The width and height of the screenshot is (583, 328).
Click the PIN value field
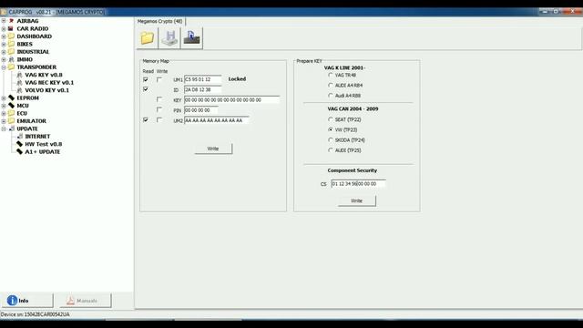pos(200,110)
